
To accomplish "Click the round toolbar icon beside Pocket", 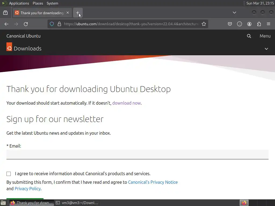I will pyautogui.click(x=240, y=24).
